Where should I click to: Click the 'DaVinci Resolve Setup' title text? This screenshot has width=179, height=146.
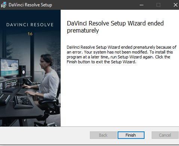[x=30, y=5]
